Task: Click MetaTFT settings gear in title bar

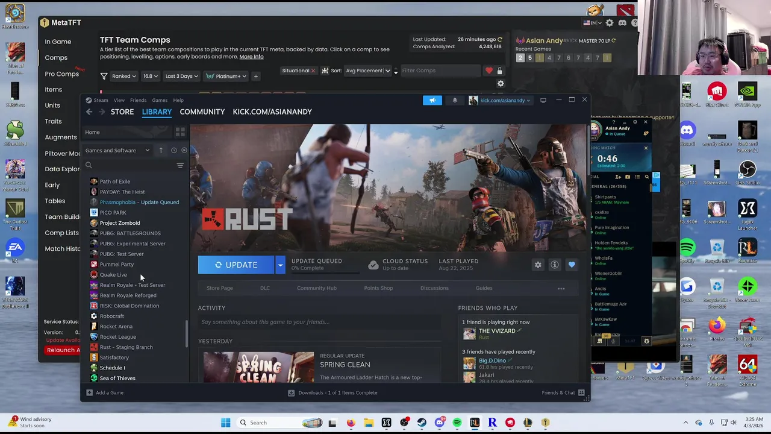Action: click(610, 23)
